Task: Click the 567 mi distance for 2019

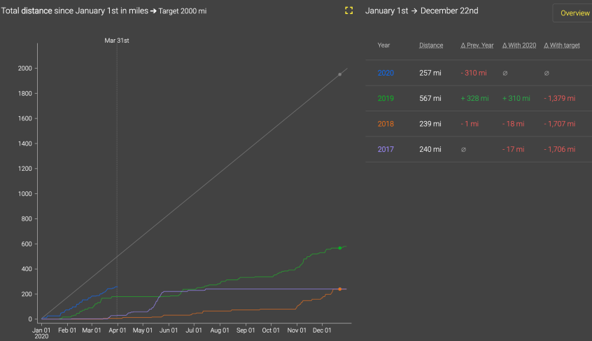Action: pyautogui.click(x=430, y=99)
